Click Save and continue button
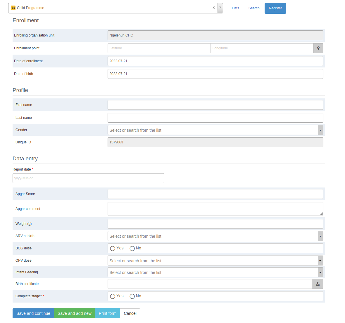 (x=33, y=313)
